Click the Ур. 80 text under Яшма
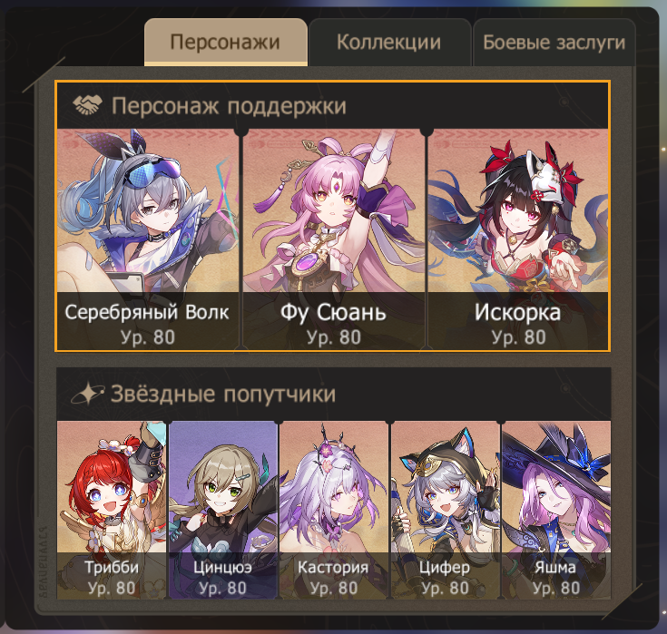667x634 pixels. click(x=556, y=588)
